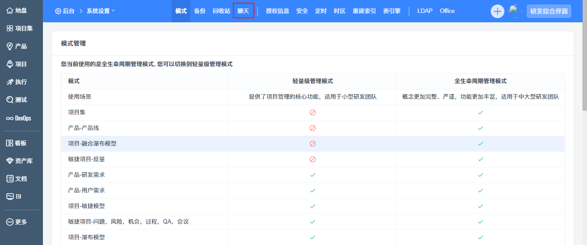Click the 概念更加完整 description cell

[x=481, y=96]
